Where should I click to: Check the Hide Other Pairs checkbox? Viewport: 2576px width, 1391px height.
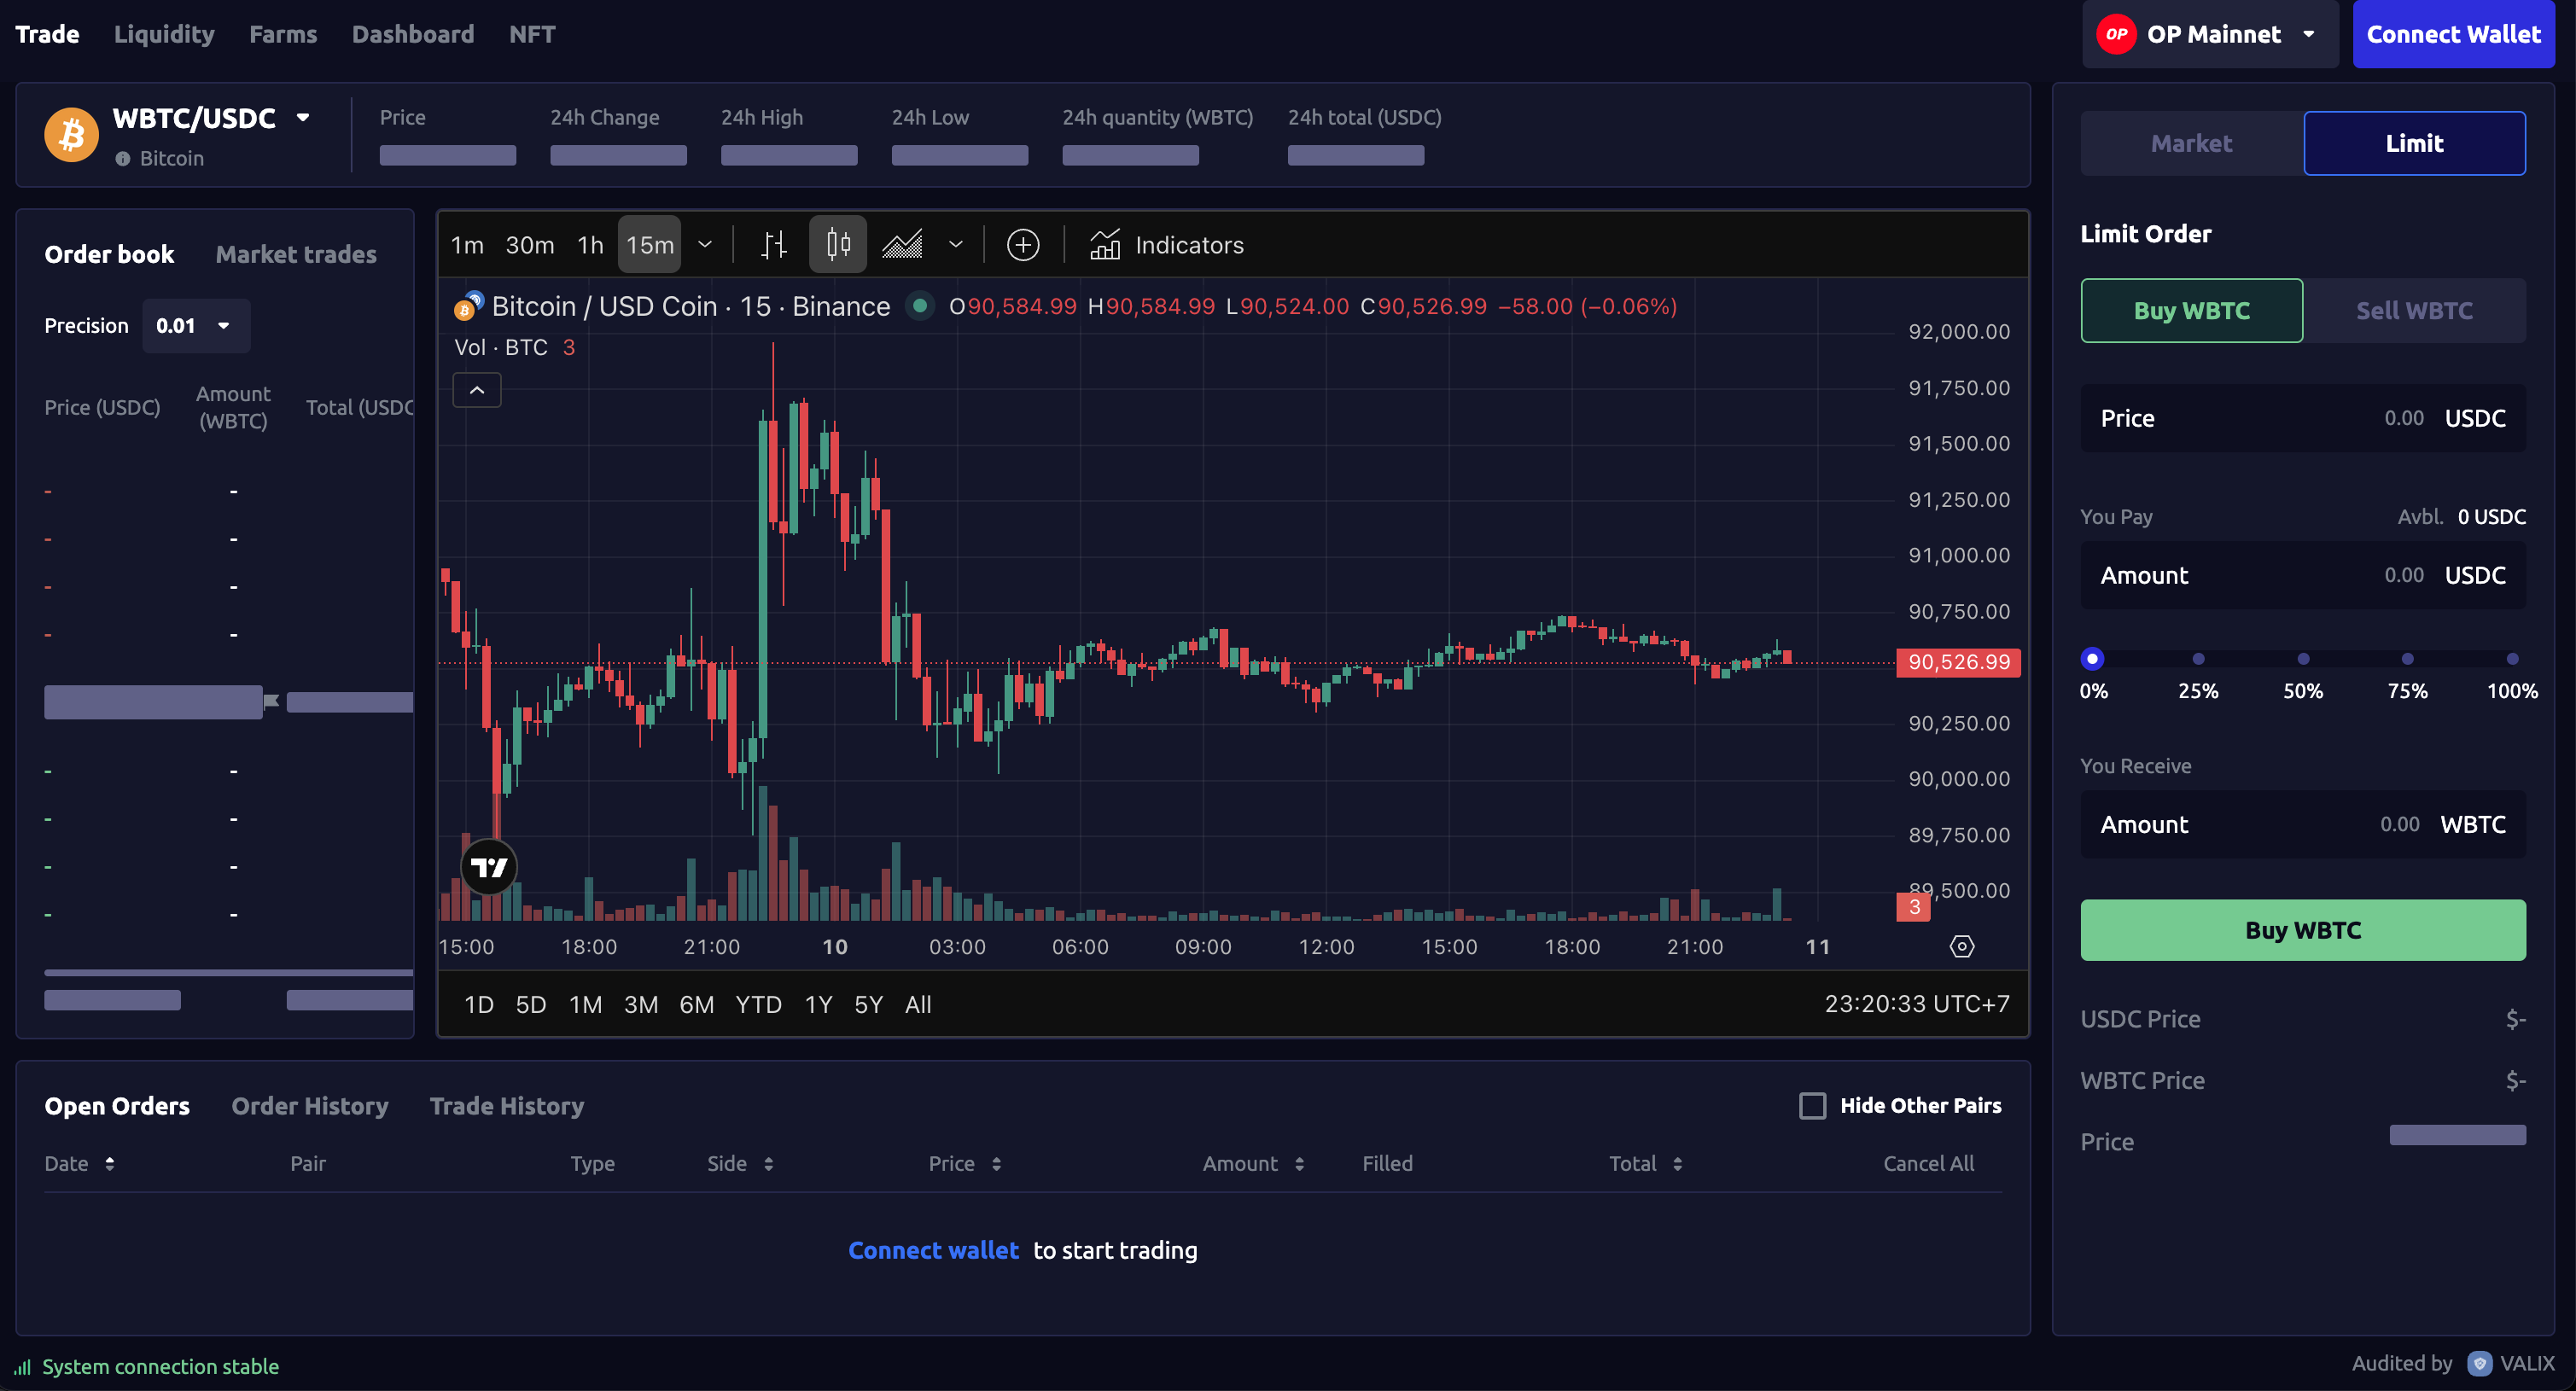1813,1105
